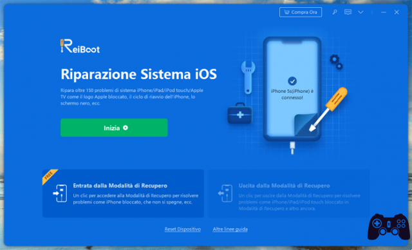Click the enter recovery mode phone icon
The image size is (412, 250).
tap(60, 193)
